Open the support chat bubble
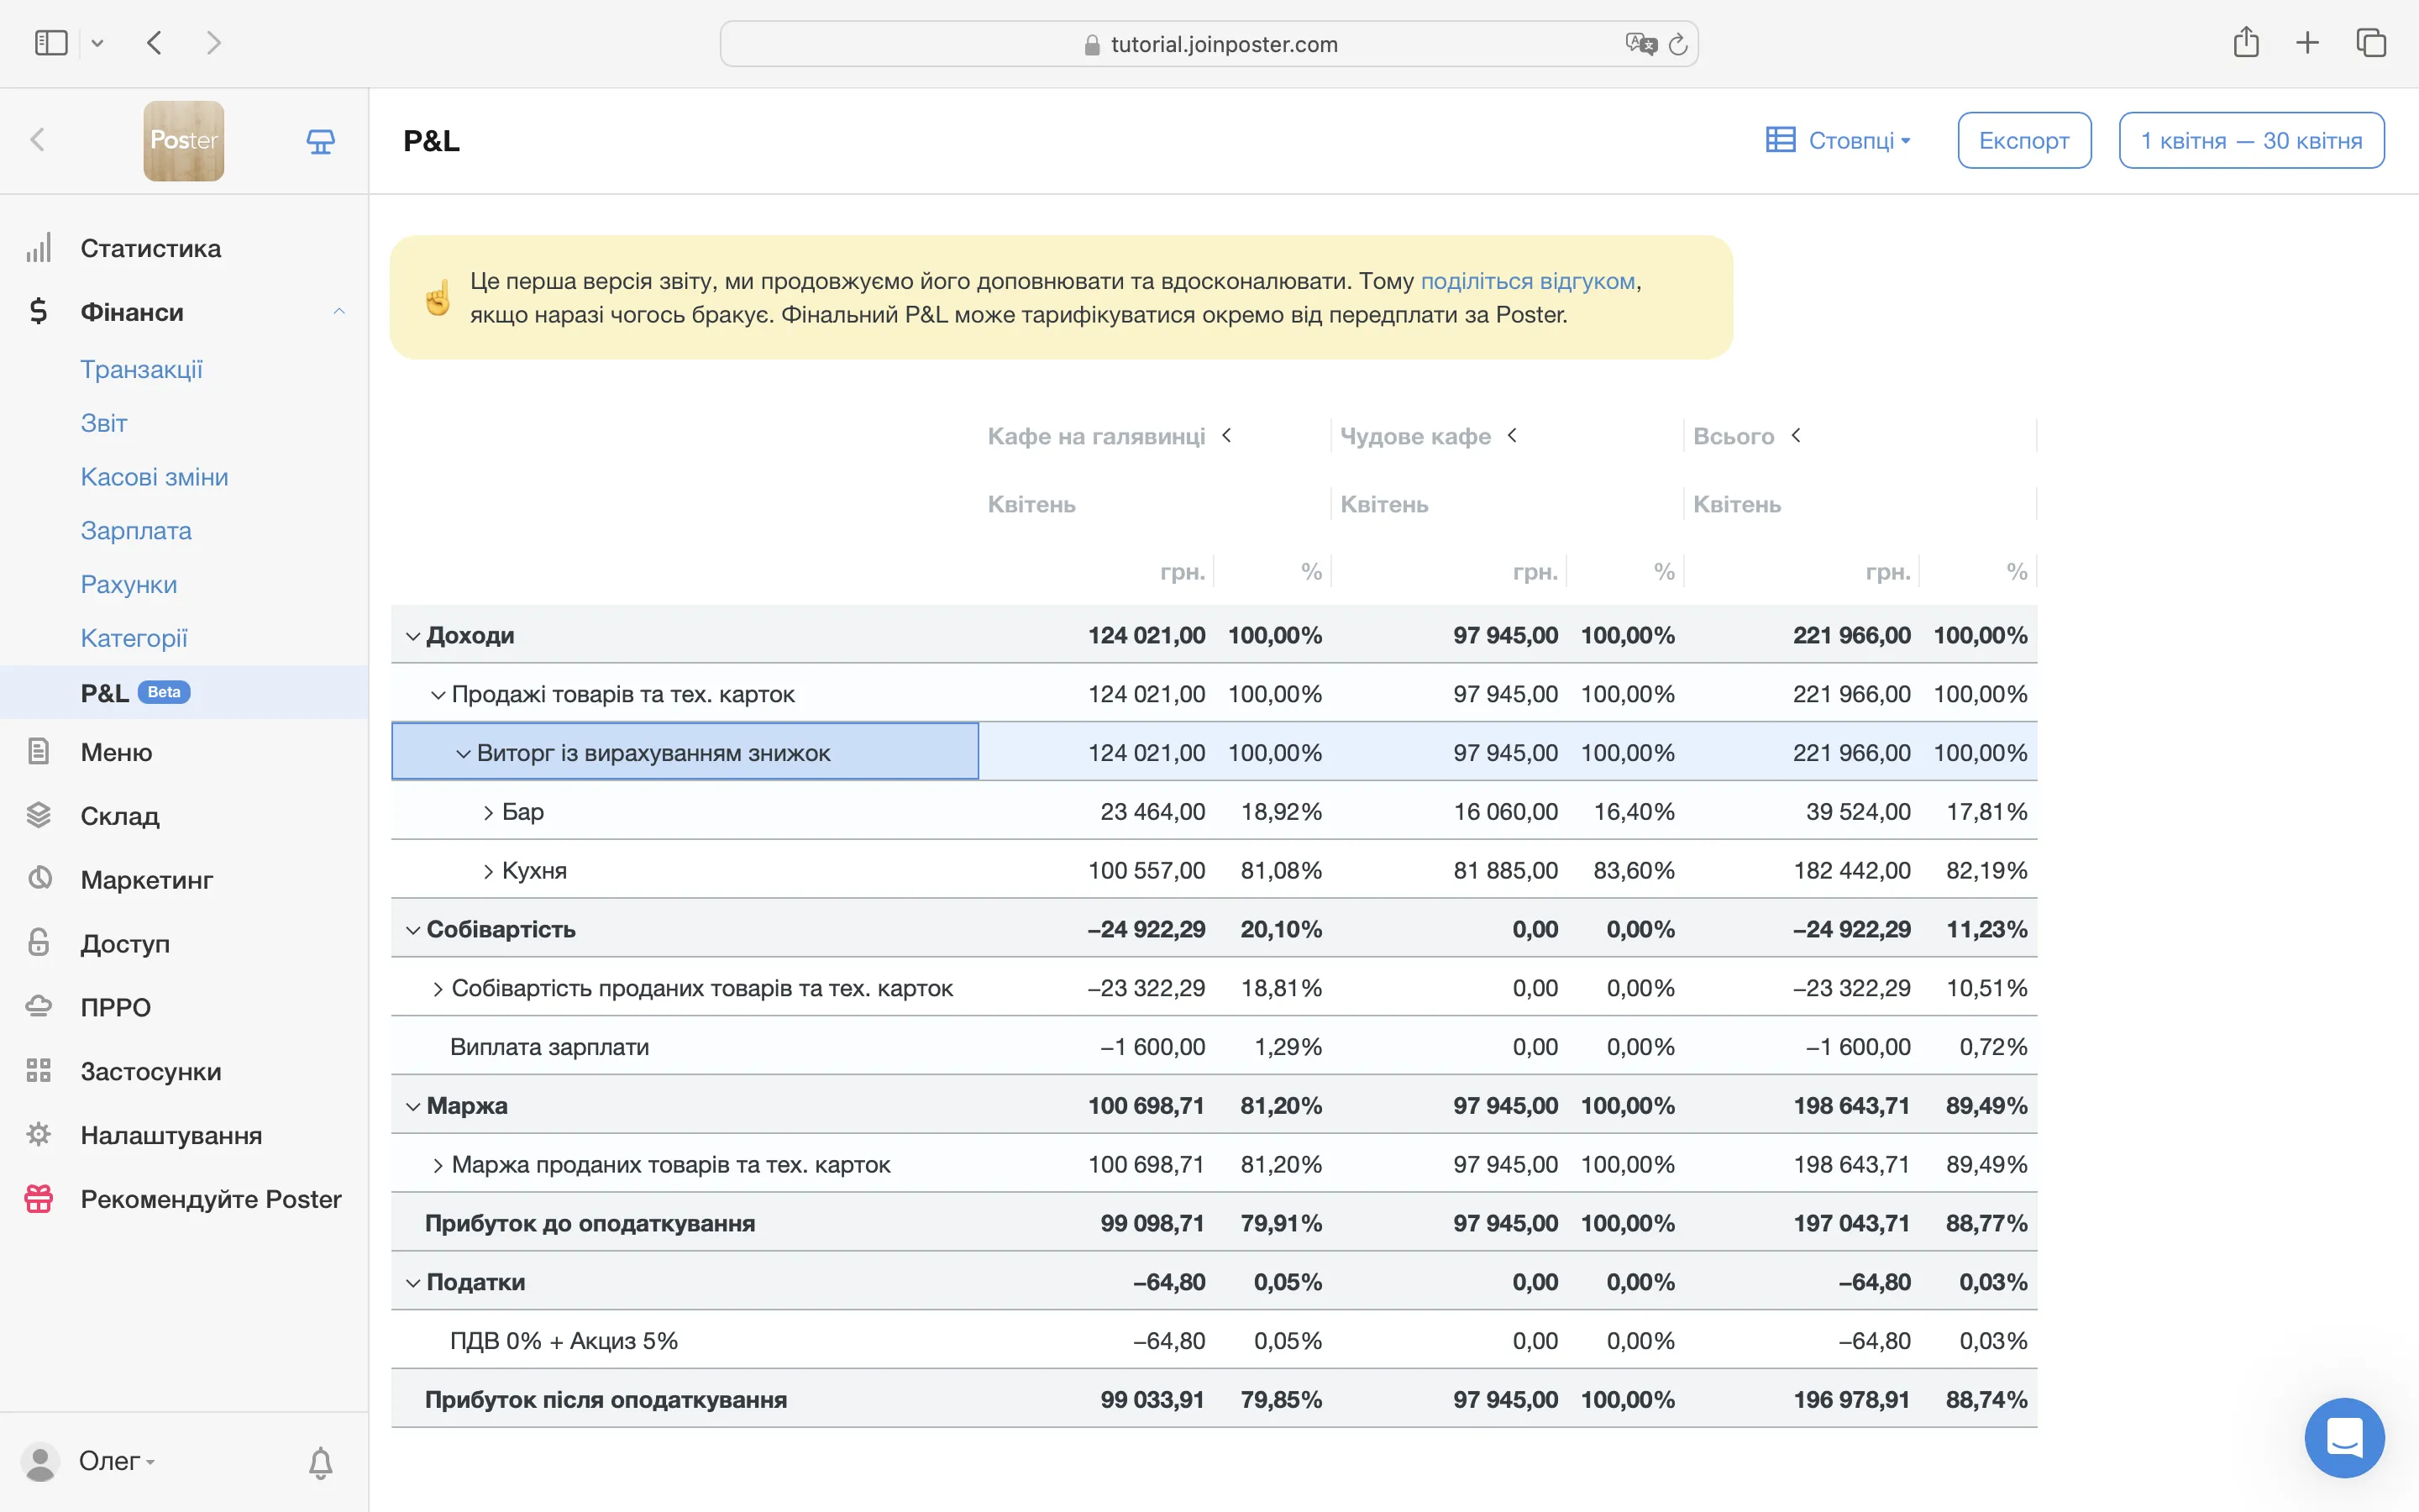Screen dimensions: 2419x1512 pos(2344,1438)
